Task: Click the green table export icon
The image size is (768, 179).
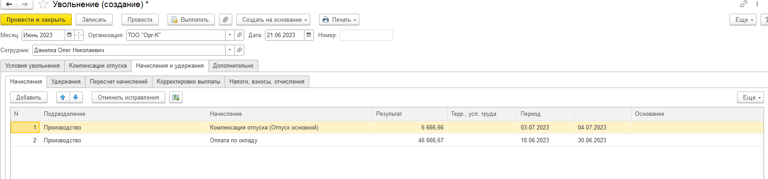Action: click(x=176, y=98)
